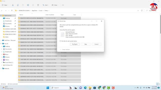Switch to the details view icon in status bar
The height and width of the screenshot is (90, 161).
[x=157, y=84]
